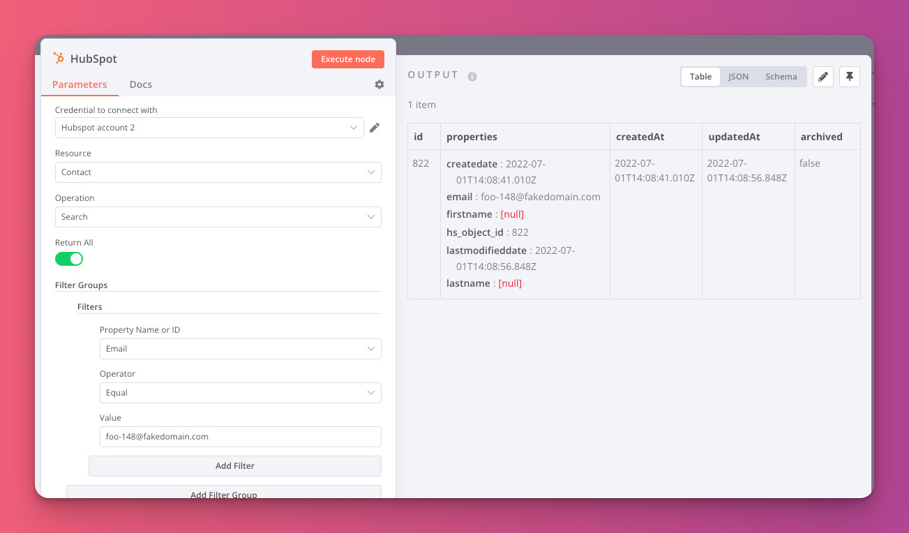Click the "1 item" count label
The width and height of the screenshot is (909, 533).
[x=422, y=105]
